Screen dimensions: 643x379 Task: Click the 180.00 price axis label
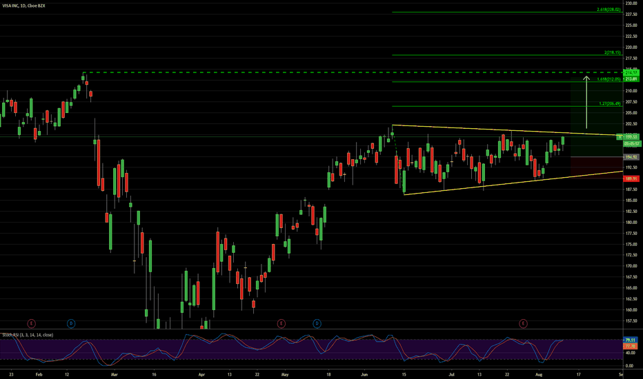coord(631,223)
